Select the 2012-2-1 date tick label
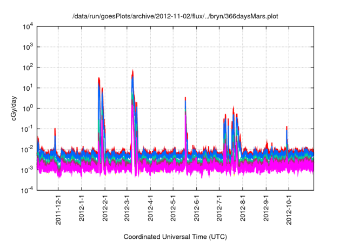The image size is (346, 242). 104,209
